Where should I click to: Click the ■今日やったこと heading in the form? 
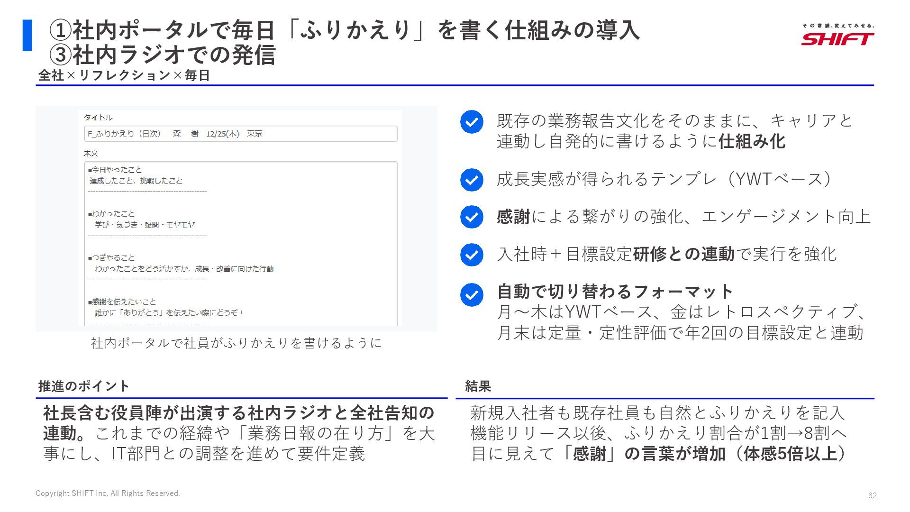click(115, 170)
